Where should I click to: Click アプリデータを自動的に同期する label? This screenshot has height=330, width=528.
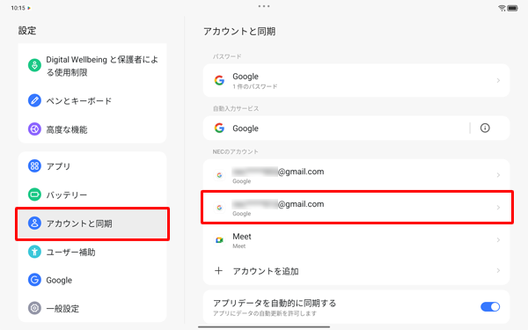pos(275,303)
